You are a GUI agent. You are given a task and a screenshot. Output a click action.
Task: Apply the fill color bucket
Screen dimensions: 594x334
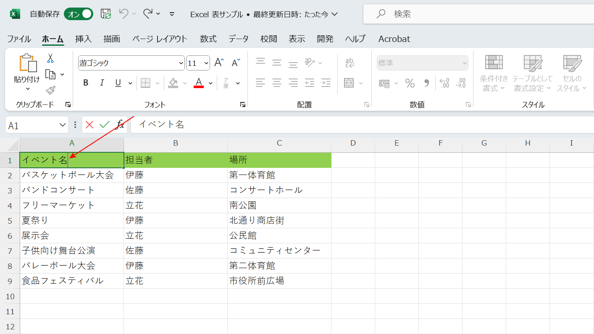pos(173,83)
